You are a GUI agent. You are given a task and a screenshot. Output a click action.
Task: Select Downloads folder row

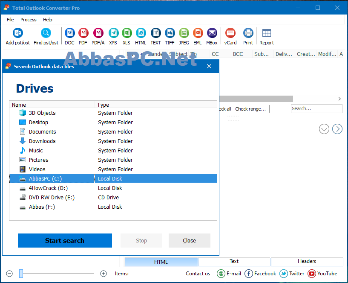(x=113, y=141)
